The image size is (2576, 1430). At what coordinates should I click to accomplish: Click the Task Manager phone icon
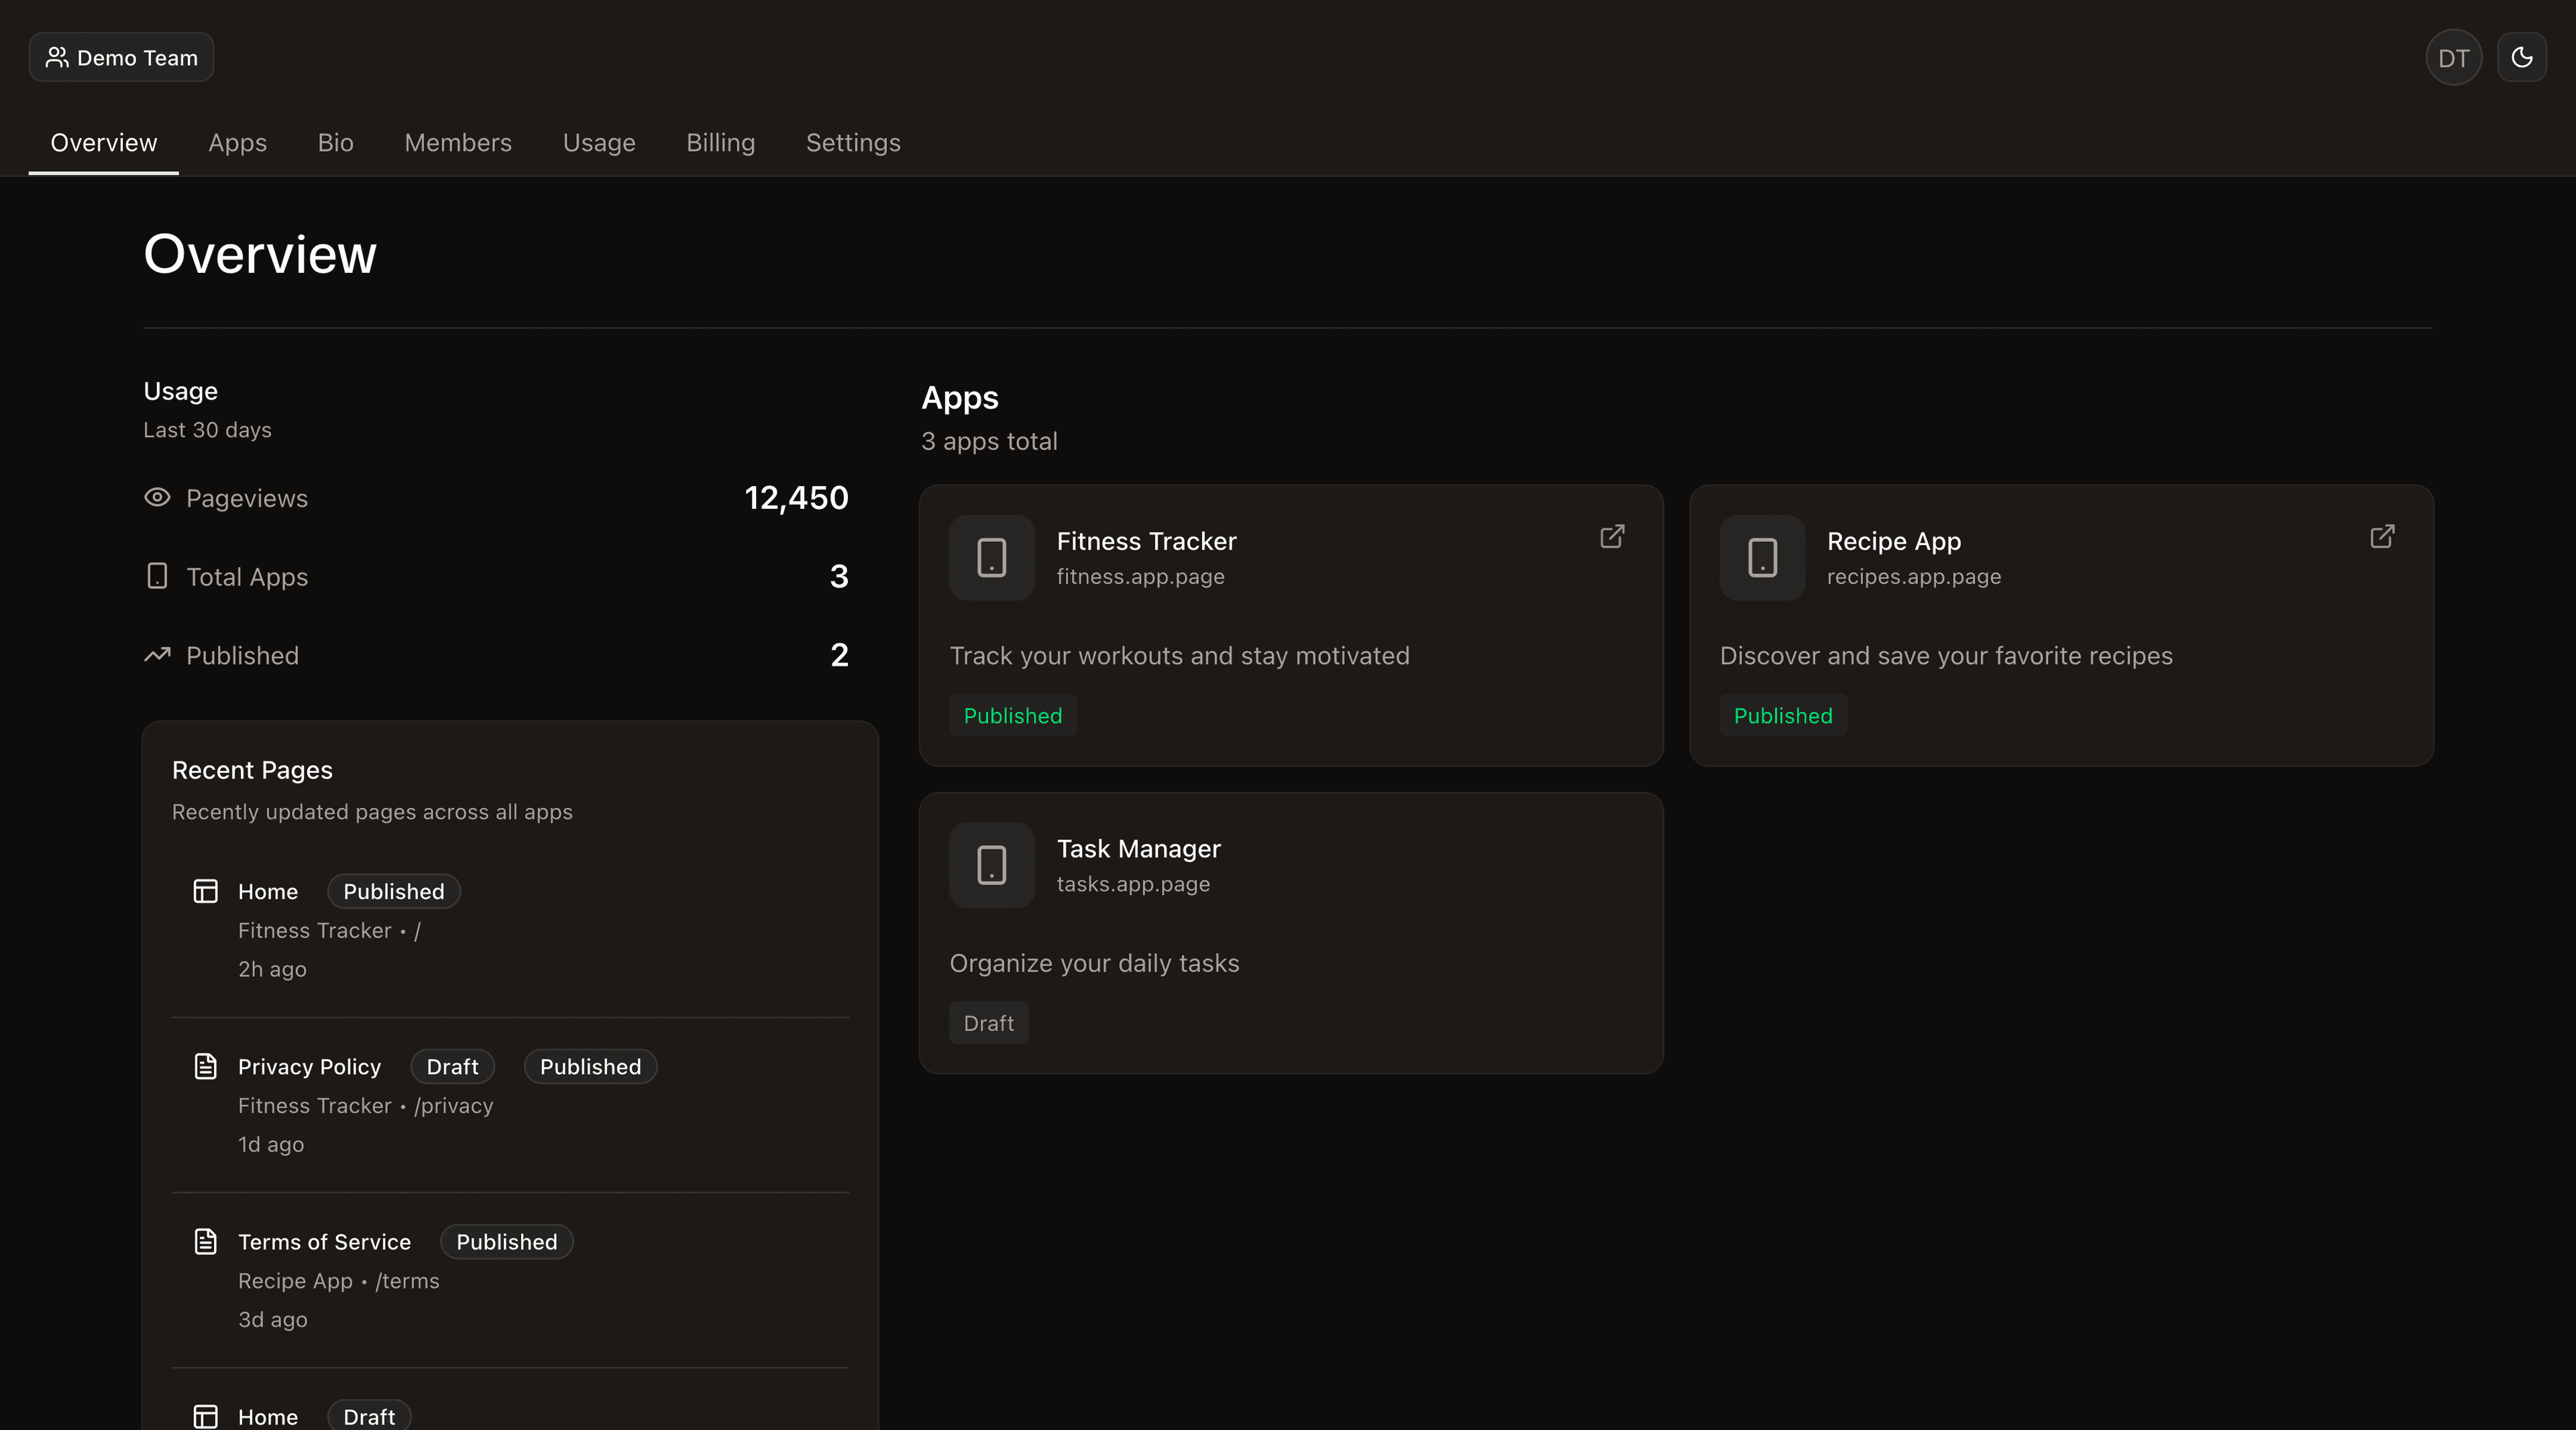pyautogui.click(x=991, y=866)
